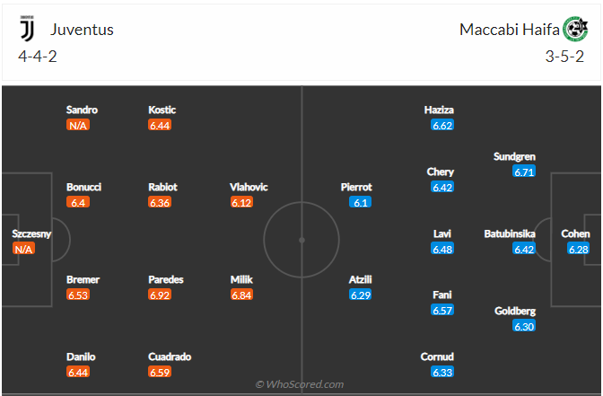The width and height of the screenshot is (603, 396).
Task: Select goalkeeper Cohen of Maccabi Haifa
Action: [575, 233]
